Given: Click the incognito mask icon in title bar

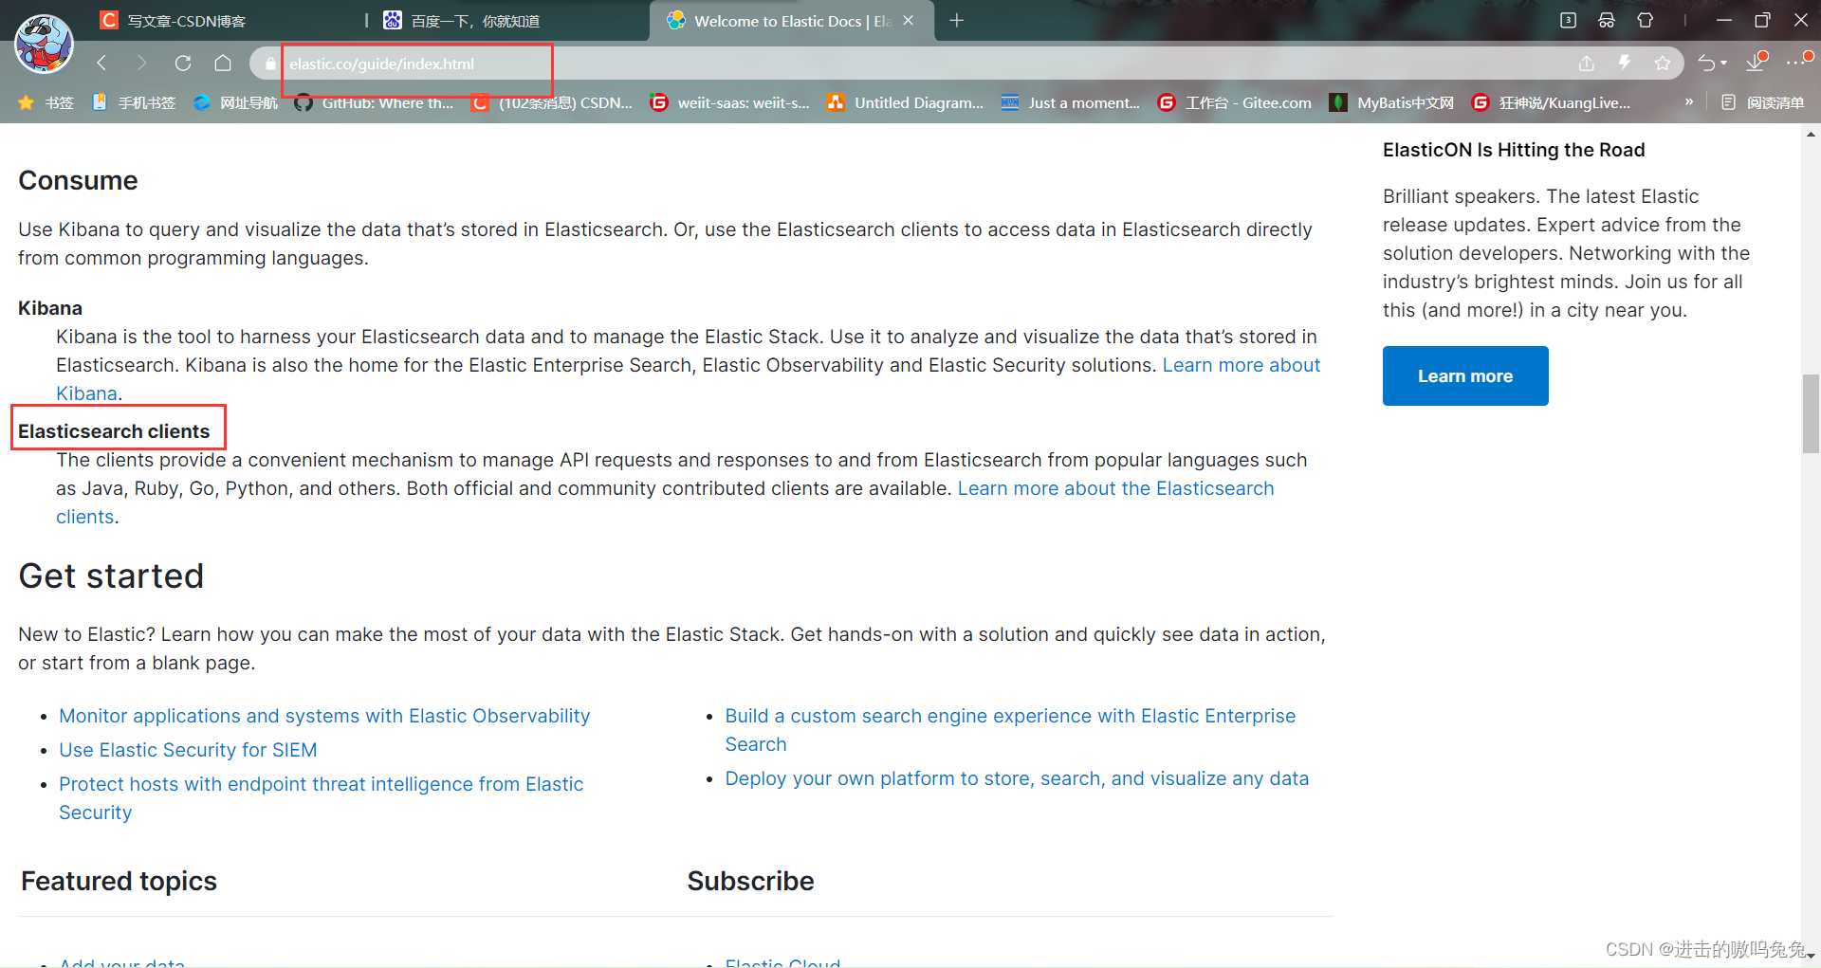Looking at the screenshot, I should [x=1607, y=20].
